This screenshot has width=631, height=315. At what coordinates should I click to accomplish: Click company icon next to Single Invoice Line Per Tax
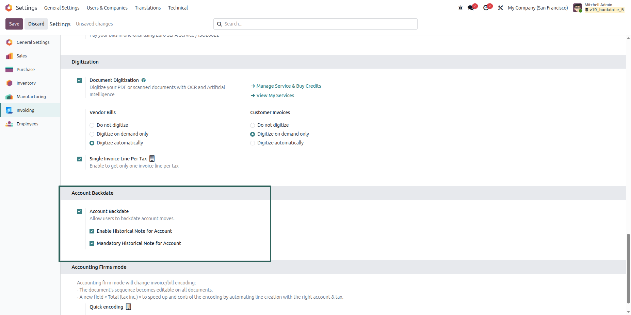coord(152,158)
